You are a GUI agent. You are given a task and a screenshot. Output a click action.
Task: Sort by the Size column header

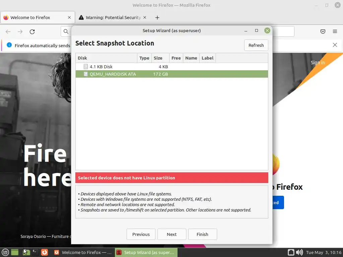160,58
